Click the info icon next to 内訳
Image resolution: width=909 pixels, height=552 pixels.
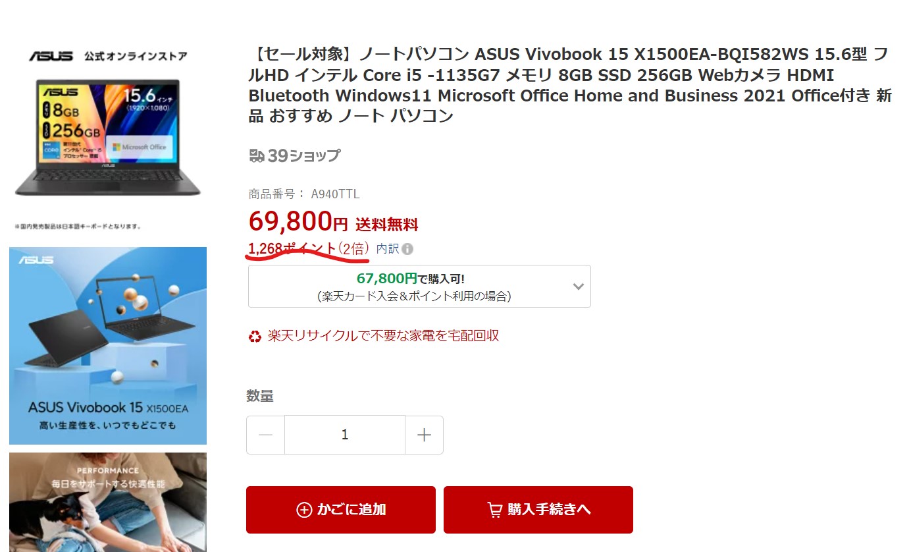pyautogui.click(x=407, y=249)
